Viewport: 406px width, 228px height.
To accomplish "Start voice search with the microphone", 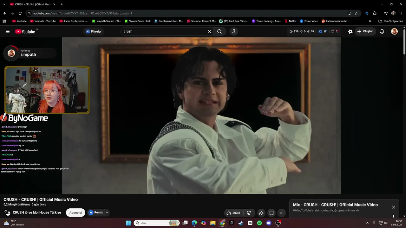I will coord(234,31).
